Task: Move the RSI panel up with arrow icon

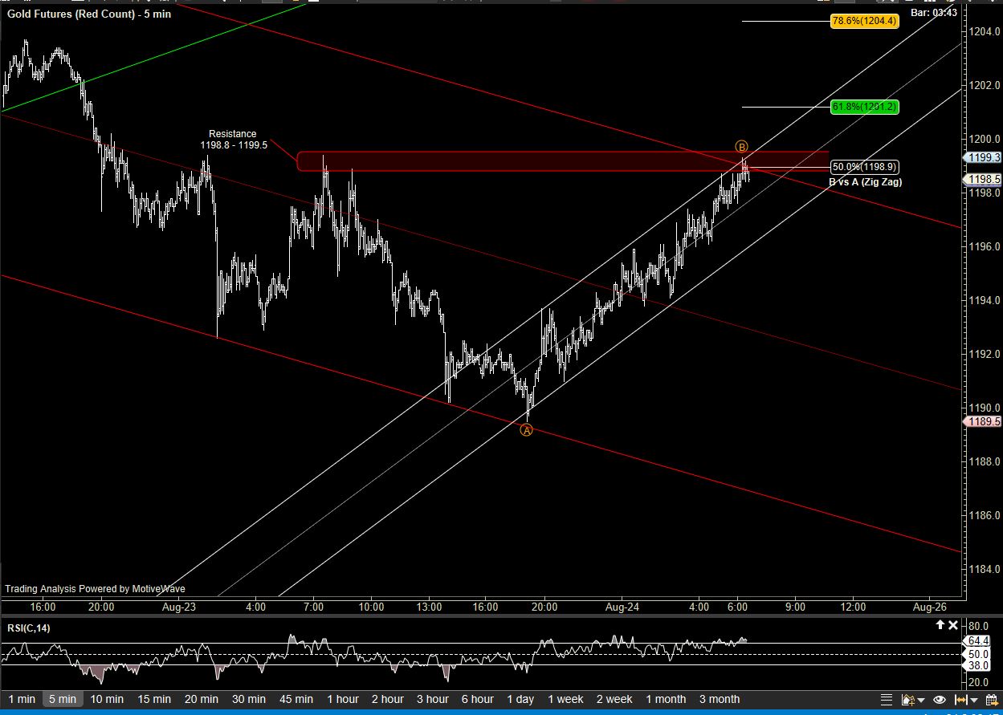Action: point(940,625)
